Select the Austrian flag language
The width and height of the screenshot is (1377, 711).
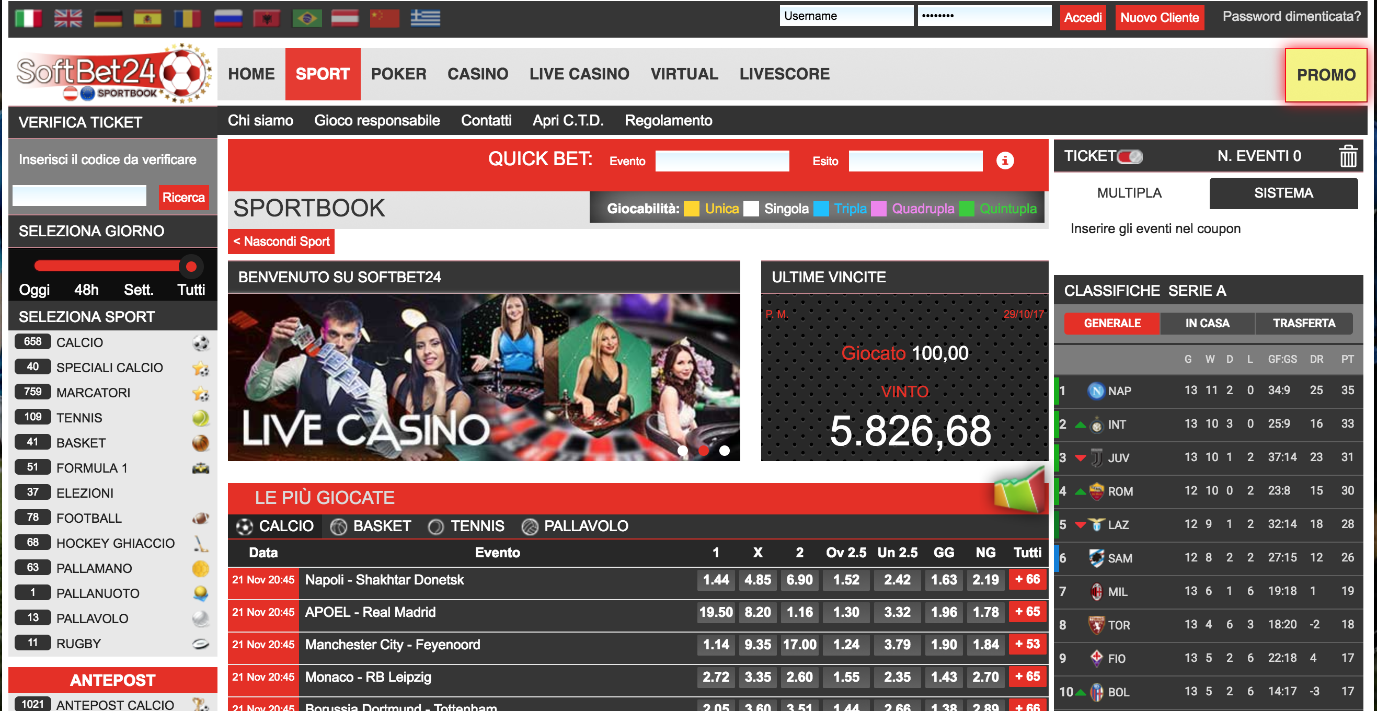(346, 18)
